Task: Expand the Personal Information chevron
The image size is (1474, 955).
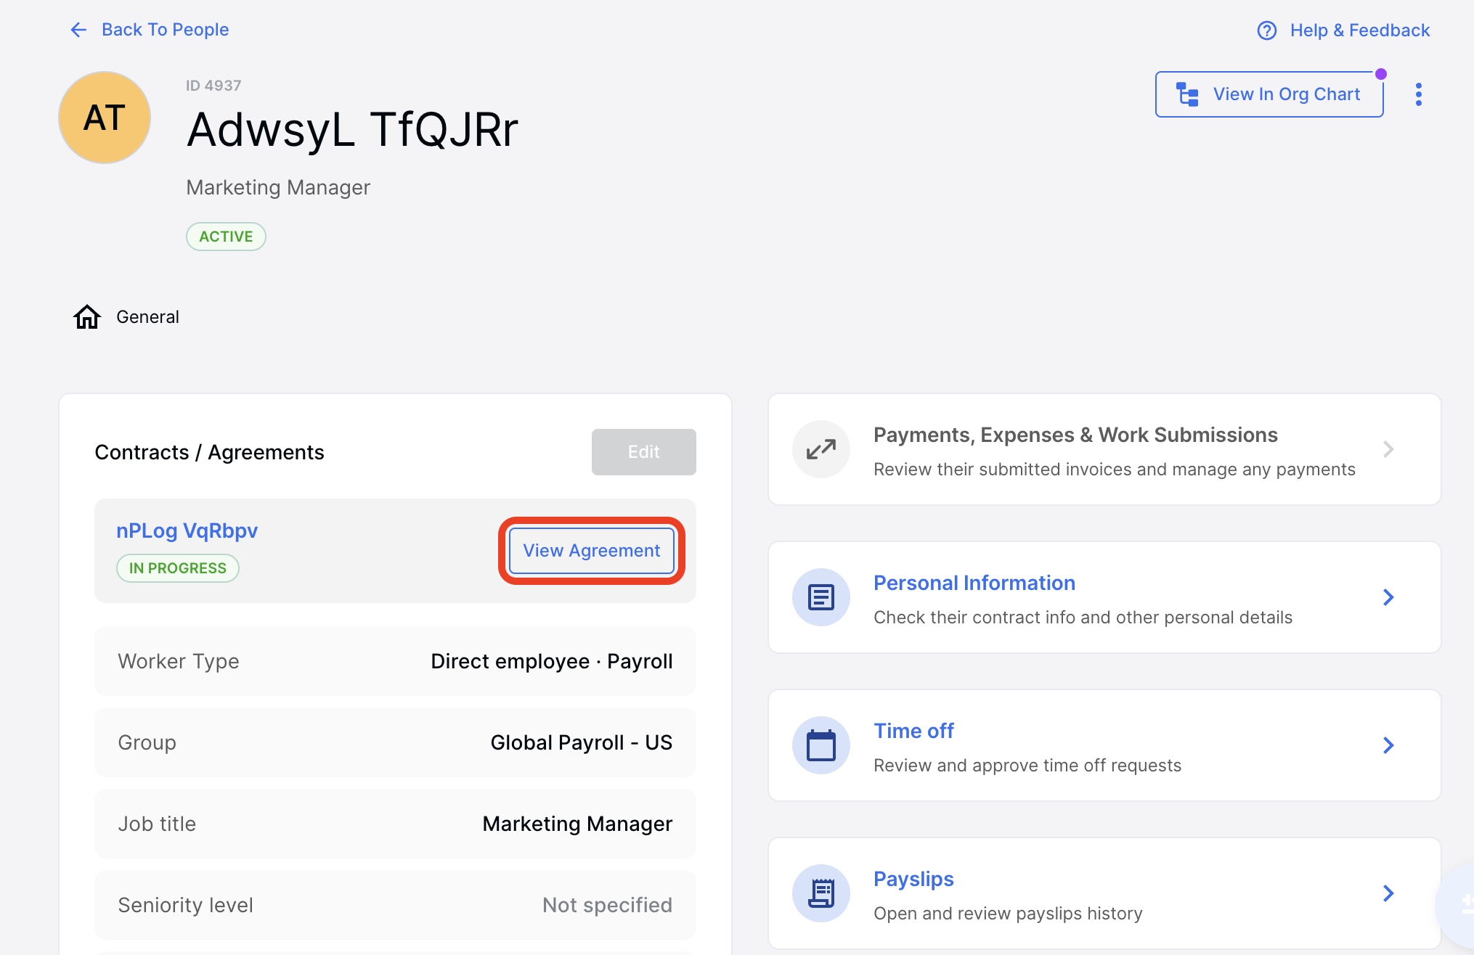Action: click(1388, 597)
